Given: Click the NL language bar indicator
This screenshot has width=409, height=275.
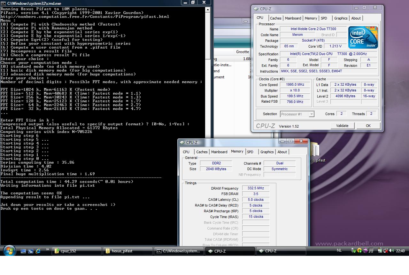Looking at the screenshot, I should [x=339, y=250].
